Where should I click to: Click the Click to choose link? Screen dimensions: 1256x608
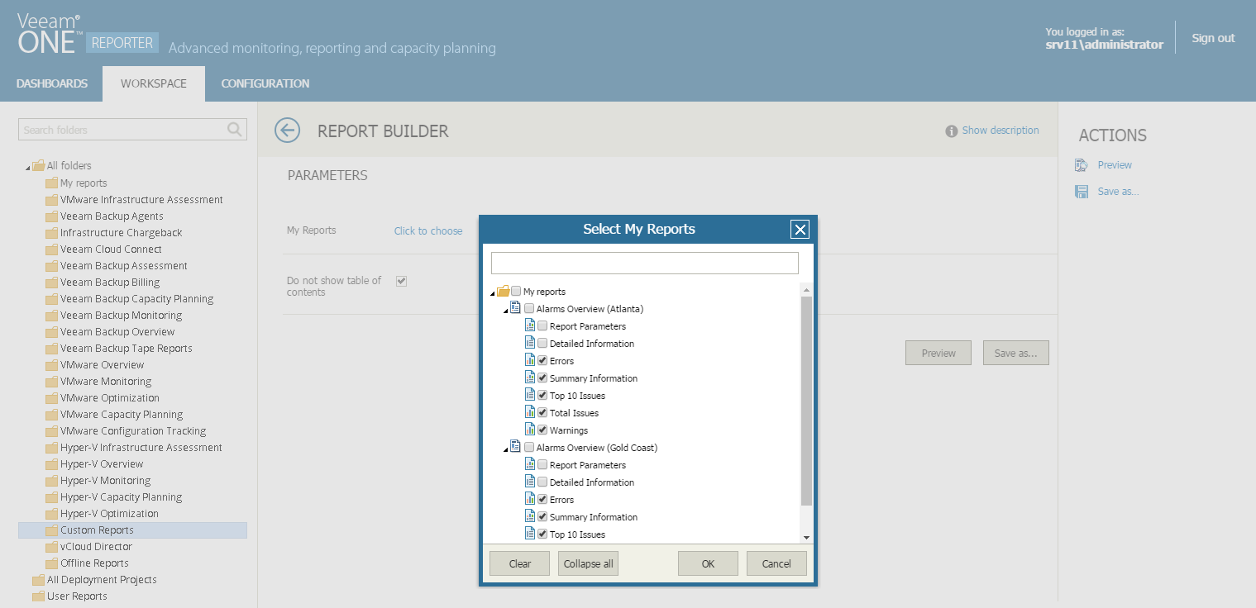point(428,231)
